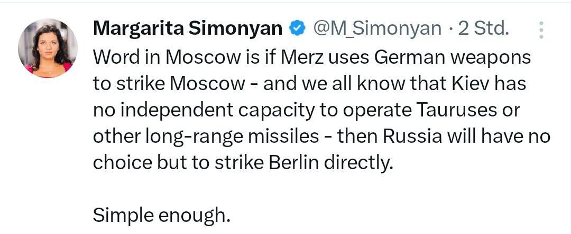The image size is (571, 234).
Task: Click the 'Simple enough.' closing line
Action: (162, 216)
